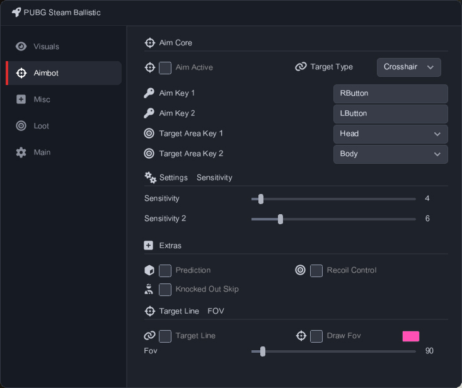
Task: Click the Sensitivity 2 slider handle
Action: 280,219
